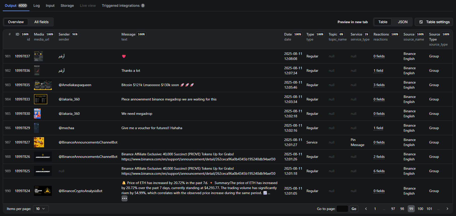Open the Input tab
The width and height of the screenshot is (456, 216).
tap(50, 6)
